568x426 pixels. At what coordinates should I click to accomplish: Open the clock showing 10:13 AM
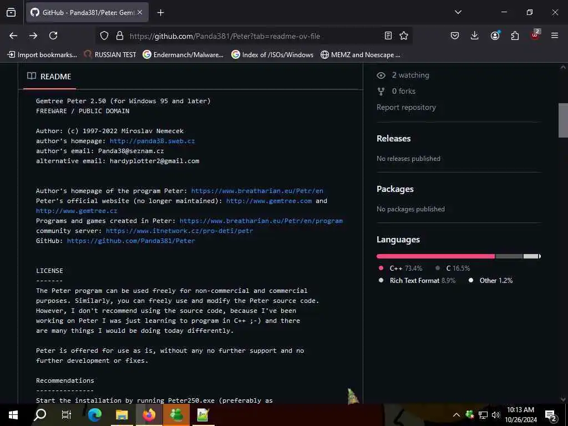pyautogui.click(x=520, y=415)
